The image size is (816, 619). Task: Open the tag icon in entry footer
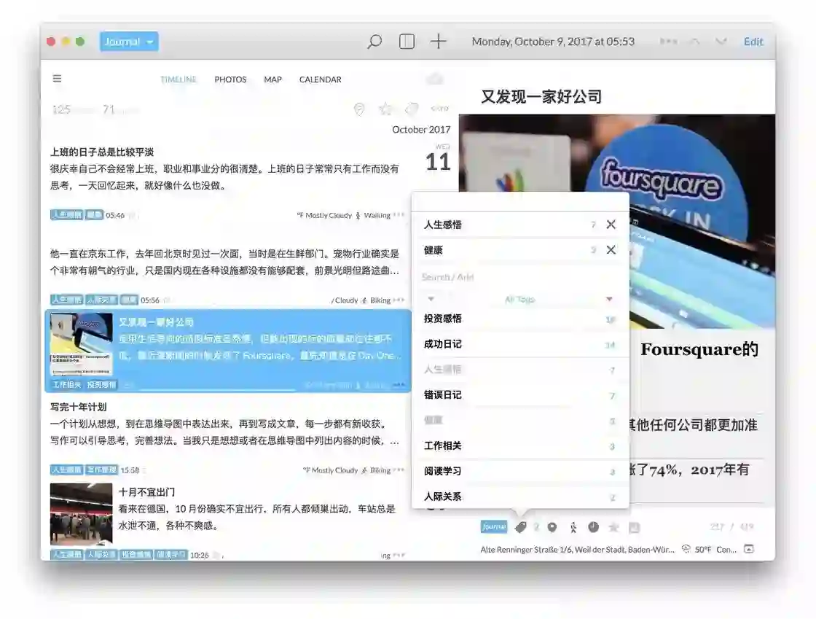tap(520, 527)
